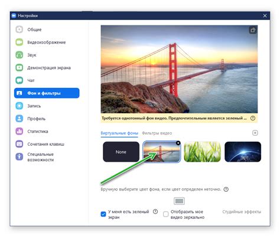
Task: Show help icon on the green background warning
Action: (253, 118)
